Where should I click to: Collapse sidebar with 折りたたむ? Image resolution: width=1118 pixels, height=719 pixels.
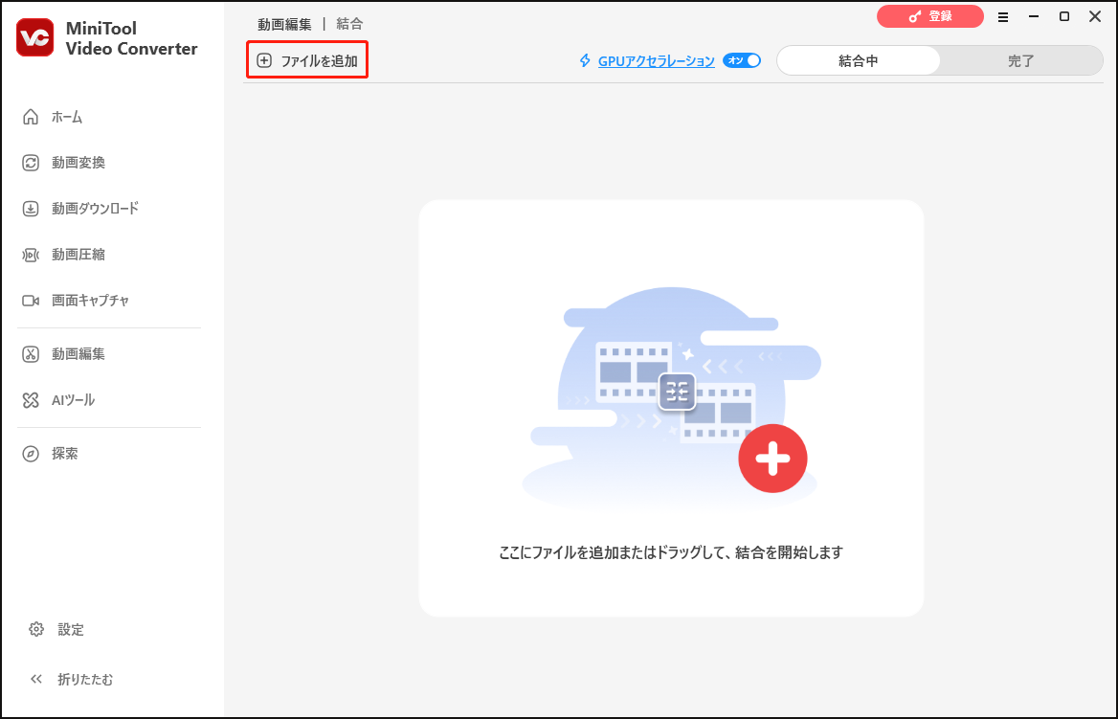pyautogui.click(x=71, y=679)
